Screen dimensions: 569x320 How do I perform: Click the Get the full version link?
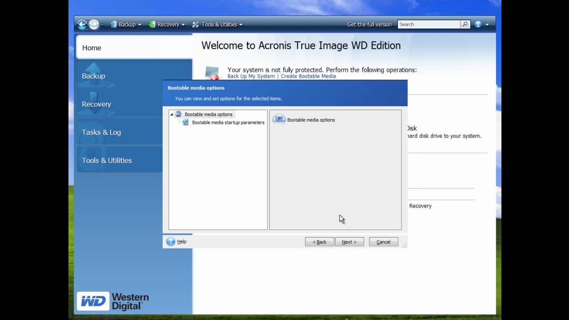[x=369, y=24]
